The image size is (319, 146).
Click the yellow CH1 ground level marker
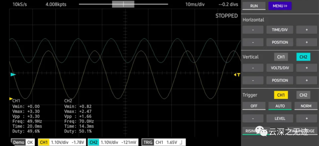pyautogui.click(x=11, y=99)
